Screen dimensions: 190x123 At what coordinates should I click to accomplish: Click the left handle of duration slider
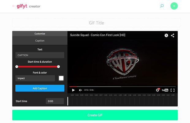[x=17, y=67]
